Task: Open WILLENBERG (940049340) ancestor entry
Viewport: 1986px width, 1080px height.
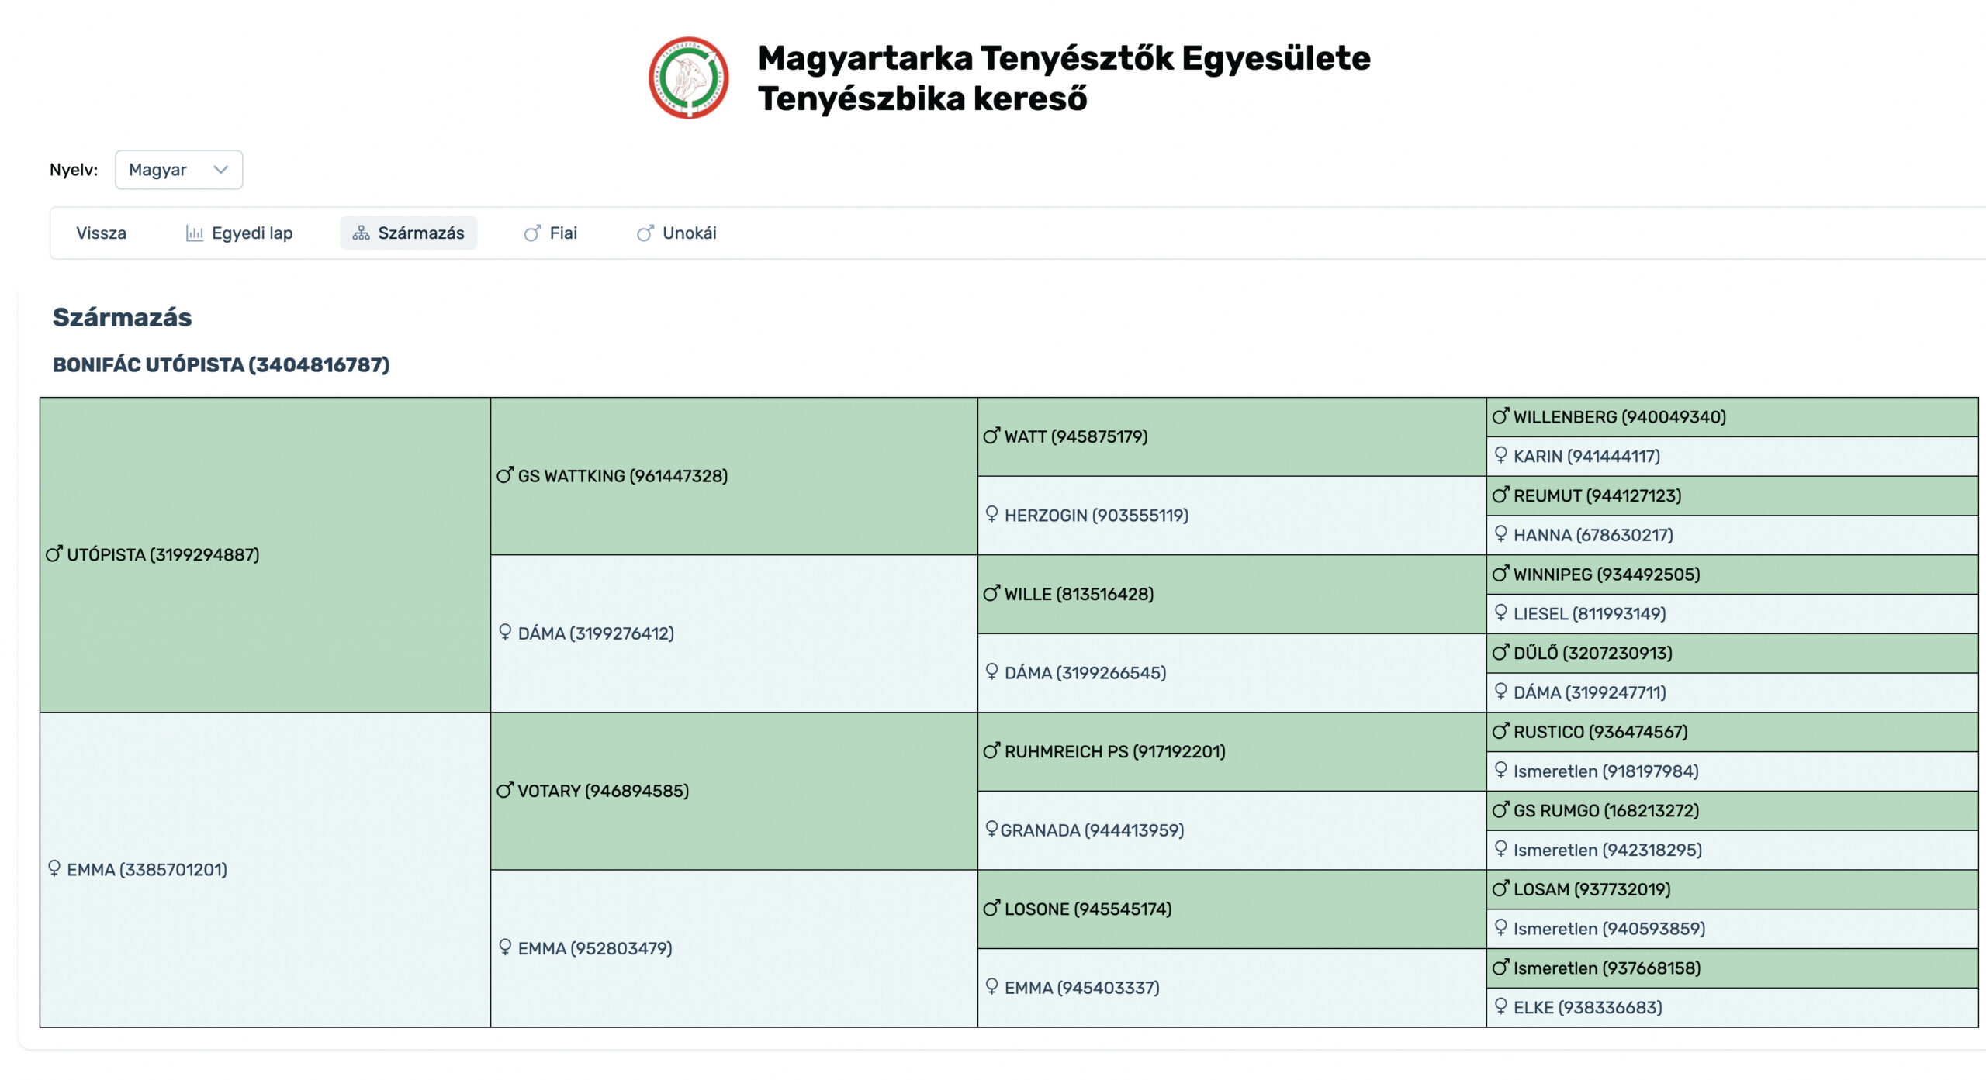Action: 1619,417
